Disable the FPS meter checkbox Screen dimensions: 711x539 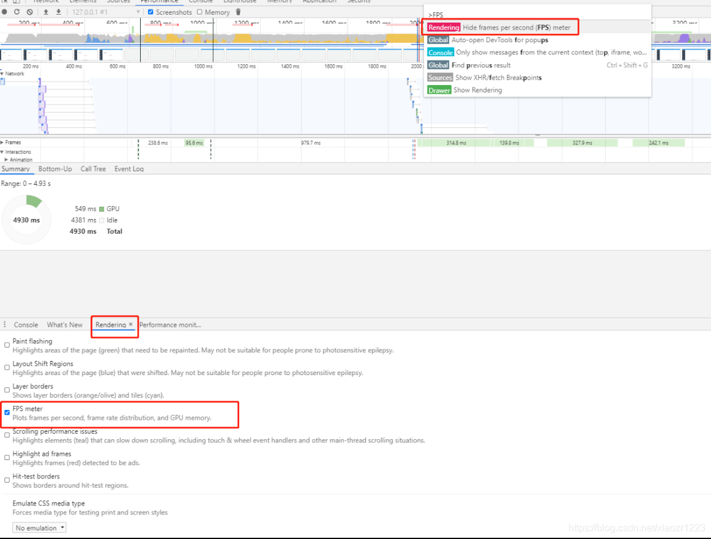(x=7, y=412)
